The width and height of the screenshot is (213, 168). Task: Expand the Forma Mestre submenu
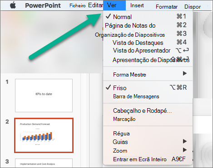point(148,74)
